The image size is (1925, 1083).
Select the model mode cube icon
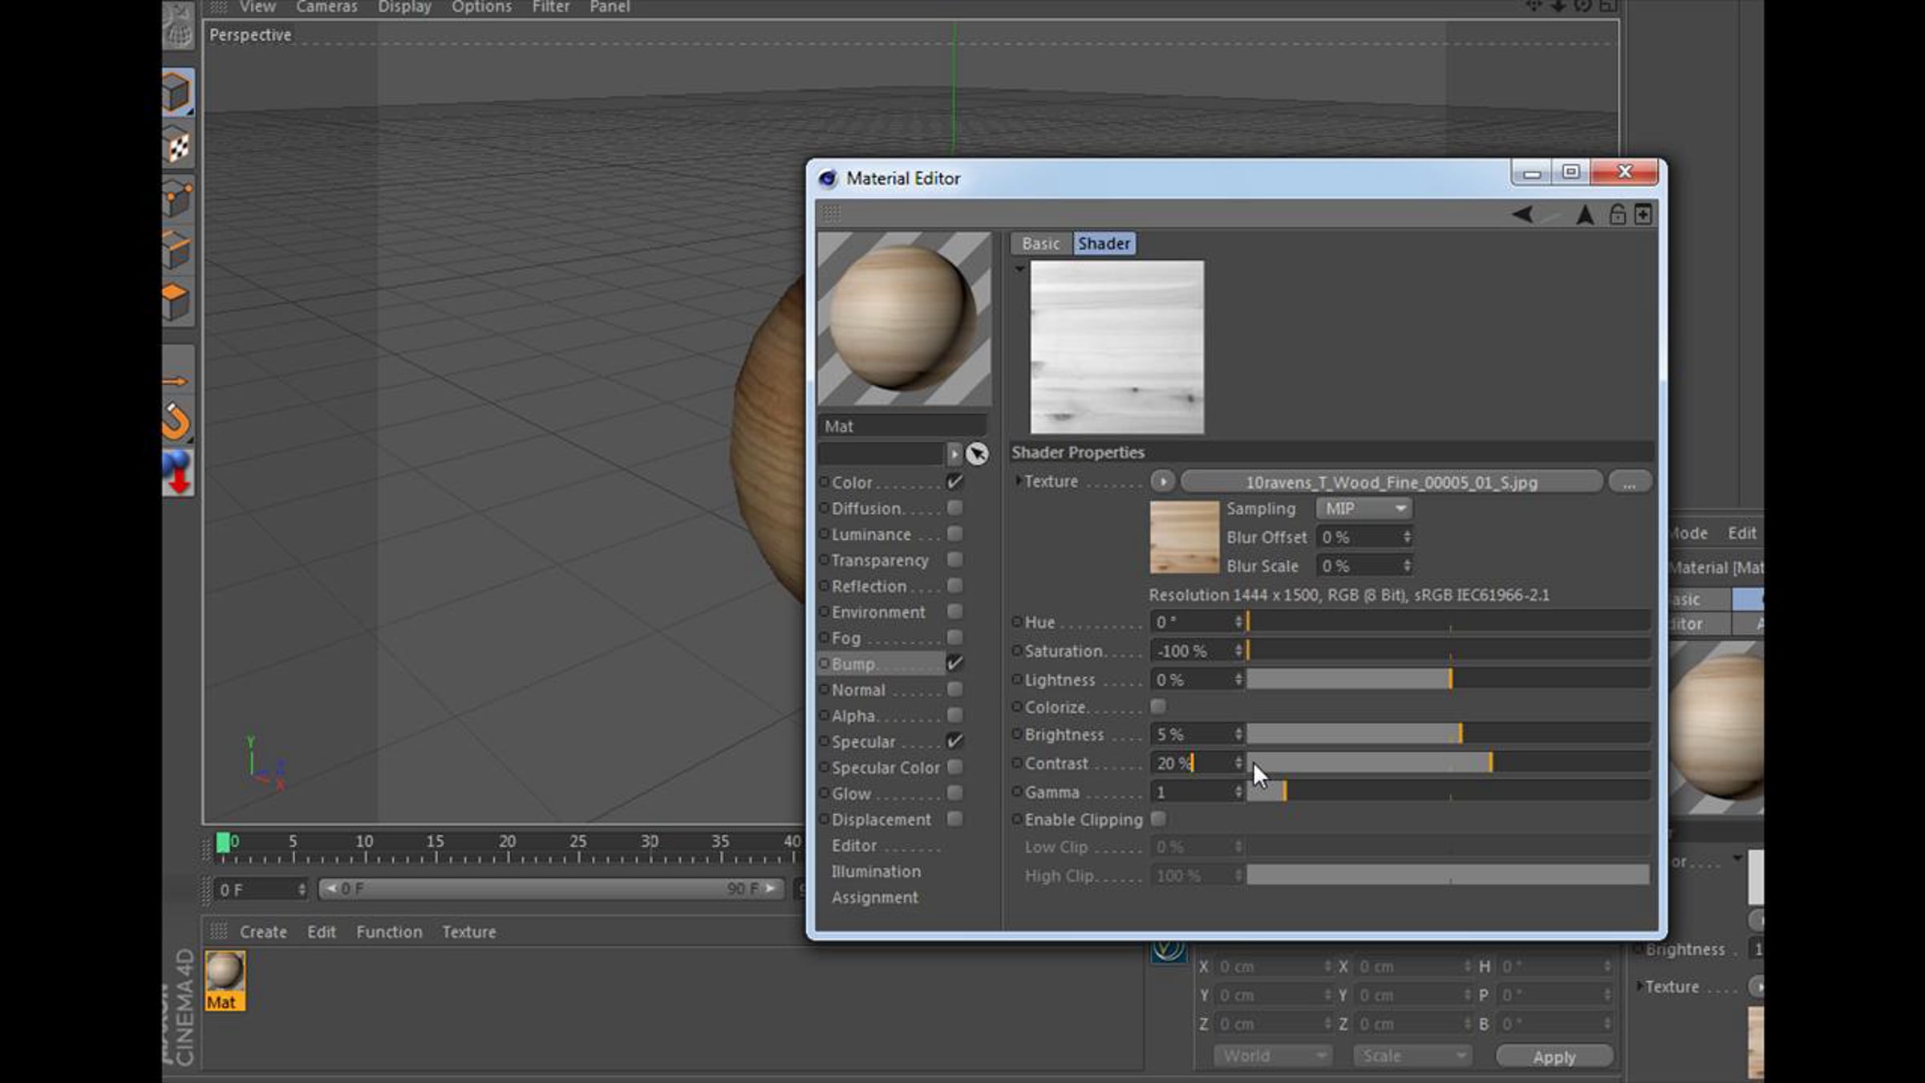(x=177, y=93)
